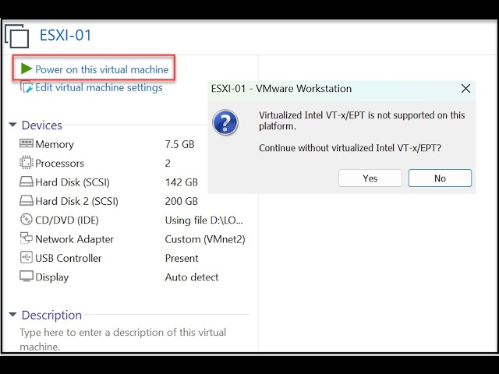The image size is (499, 374).
Task: Click the 142 GB disk size
Action: (182, 182)
